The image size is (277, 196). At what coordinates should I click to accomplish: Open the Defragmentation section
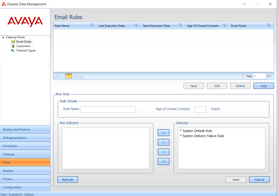[25, 138]
